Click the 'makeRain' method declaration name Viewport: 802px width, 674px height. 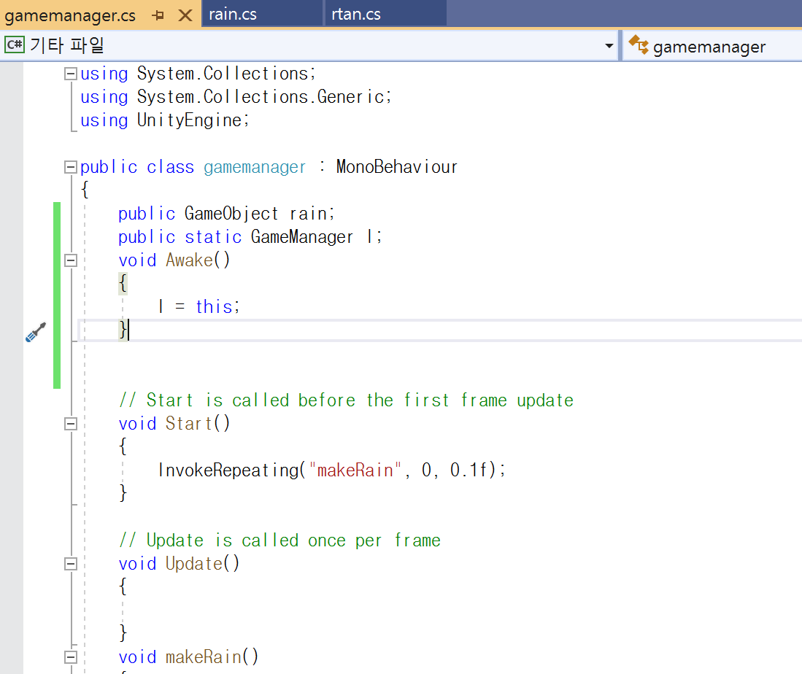204,656
